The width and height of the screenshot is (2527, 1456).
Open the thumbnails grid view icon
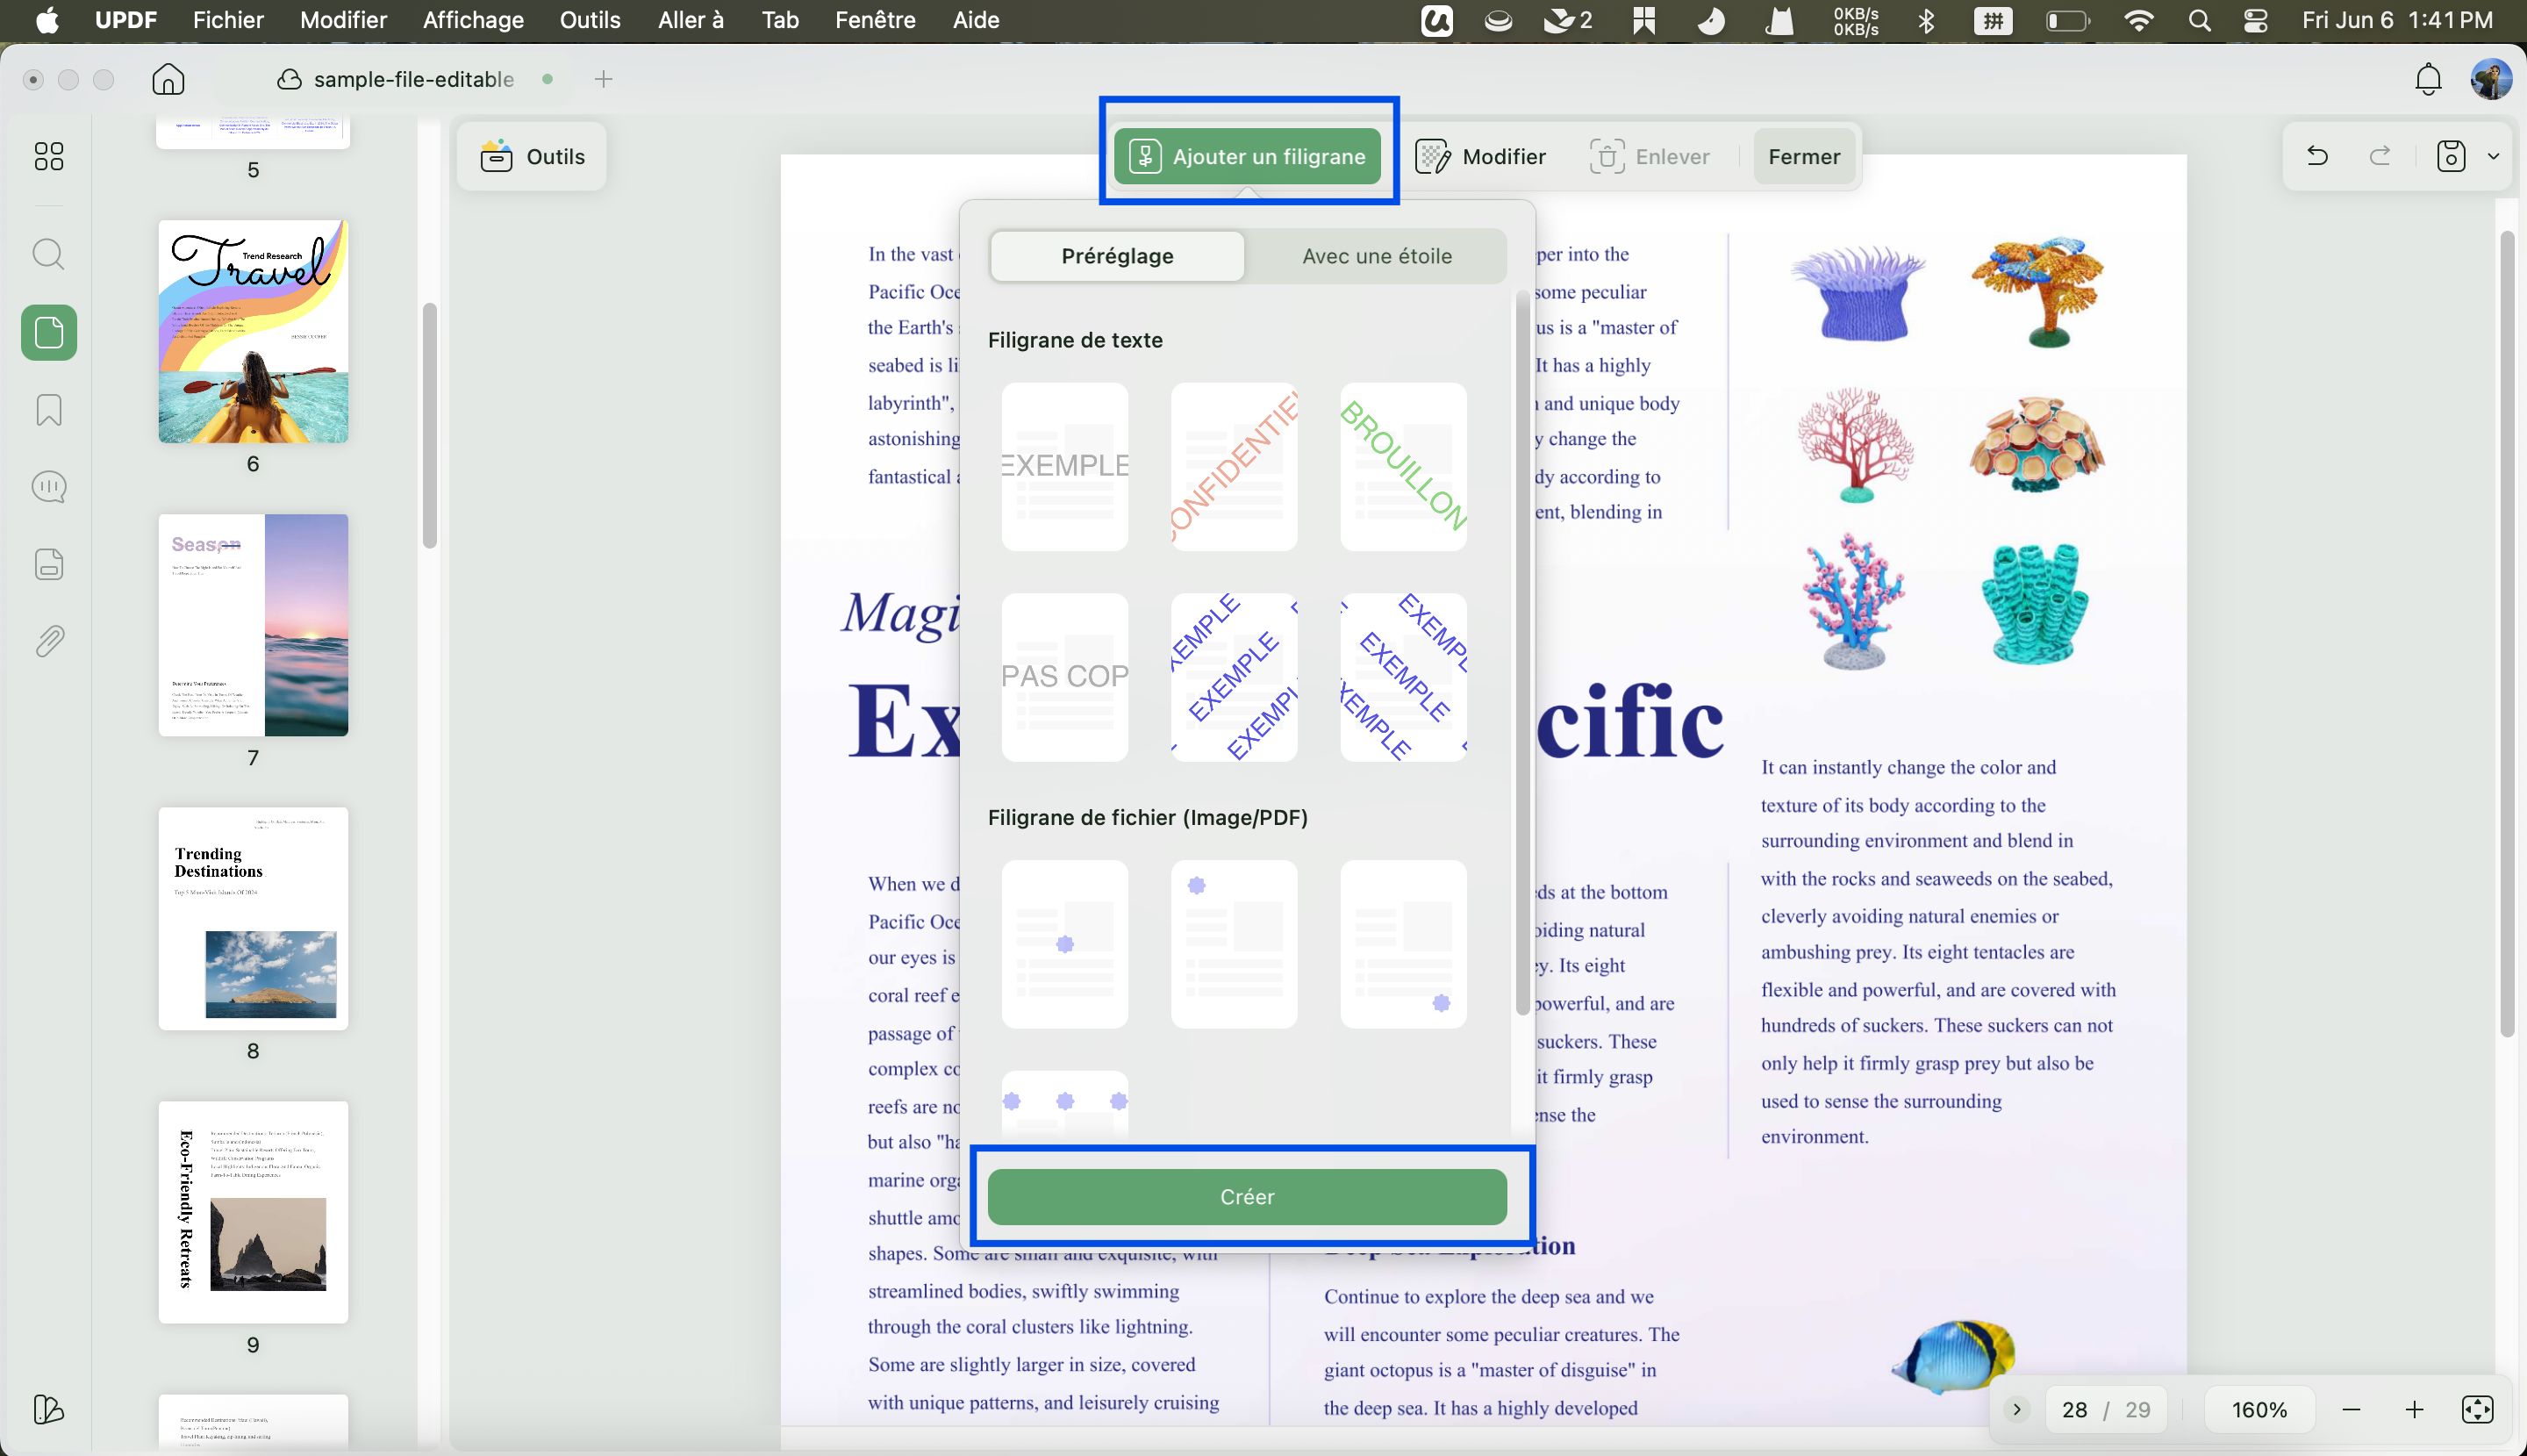coord(48,156)
